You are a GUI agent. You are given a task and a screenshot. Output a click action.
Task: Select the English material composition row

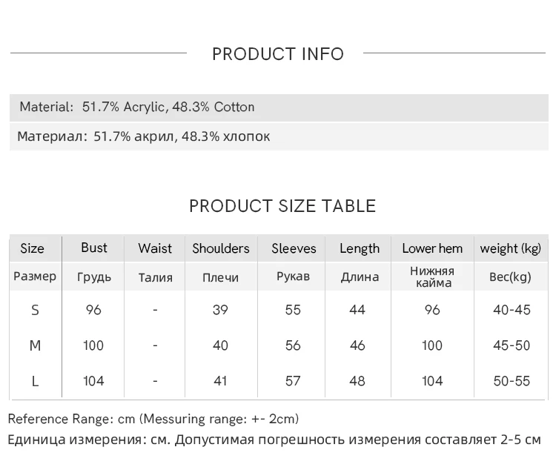tap(137, 107)
